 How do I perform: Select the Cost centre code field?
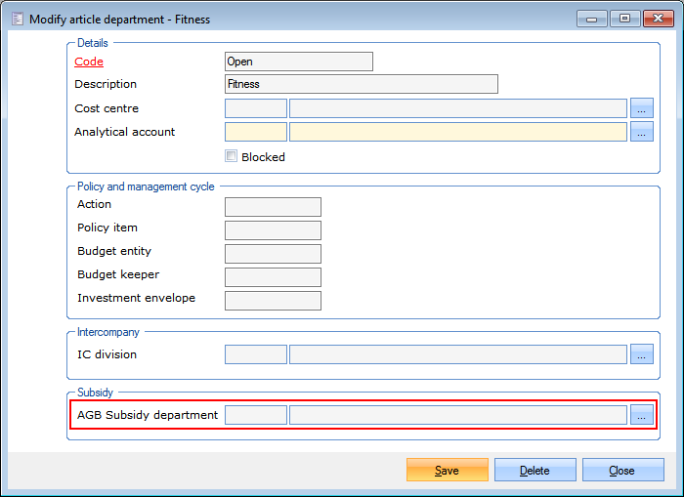click(x=256, y=108)
